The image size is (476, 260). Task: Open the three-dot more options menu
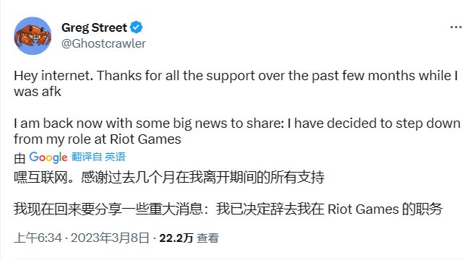pyautogui.click(x=456, y=27)
